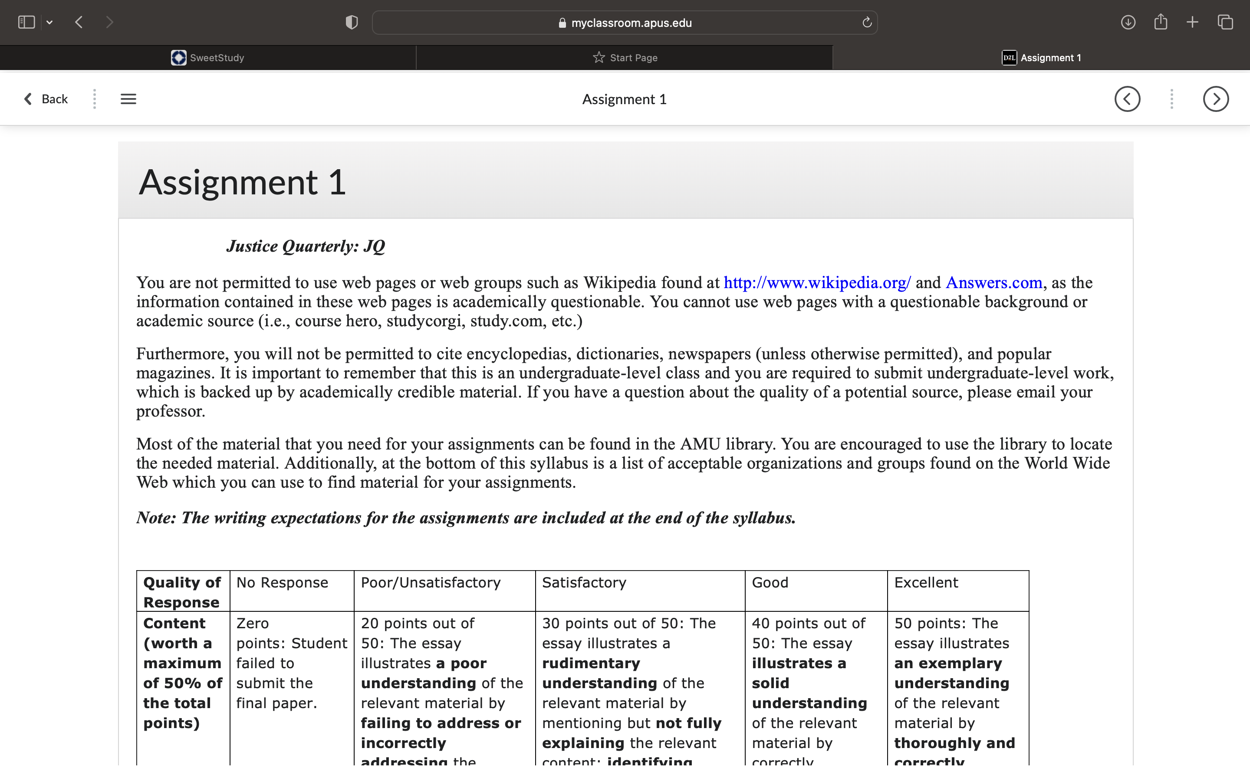Click the 'Justice Quarterly: JQ' text
This screenshot has width=1250, height=781.
(x=306, y=246)
